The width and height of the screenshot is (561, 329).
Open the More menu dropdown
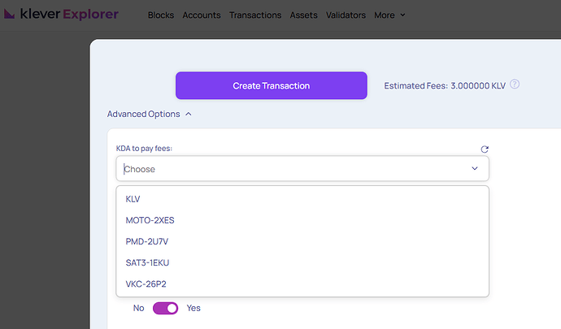click(389, 15)
